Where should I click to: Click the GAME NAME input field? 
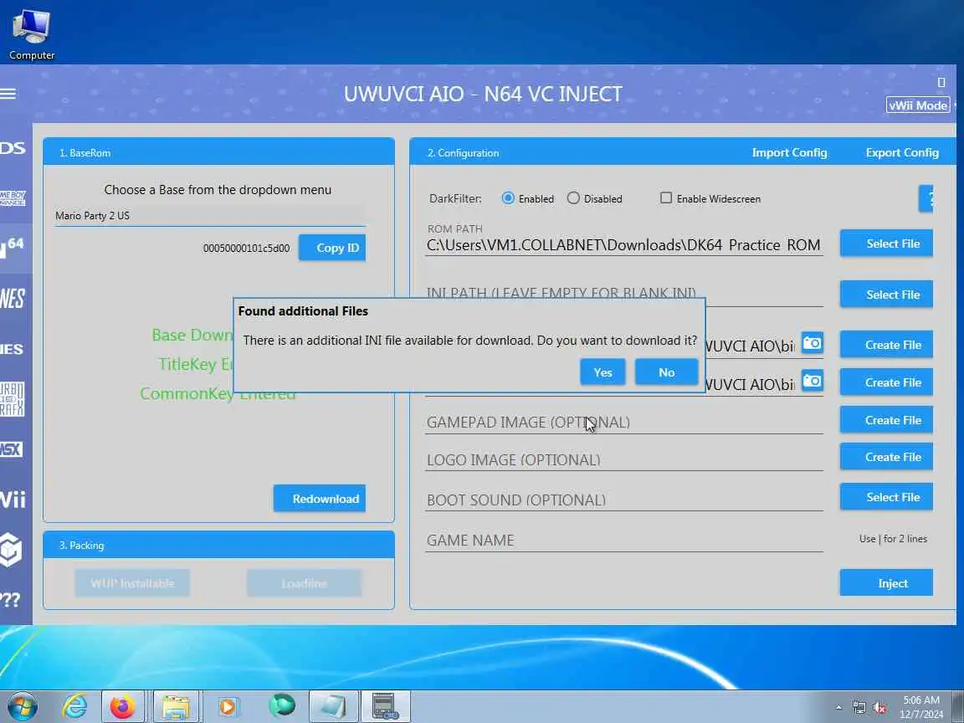click(x=623, y=541)
